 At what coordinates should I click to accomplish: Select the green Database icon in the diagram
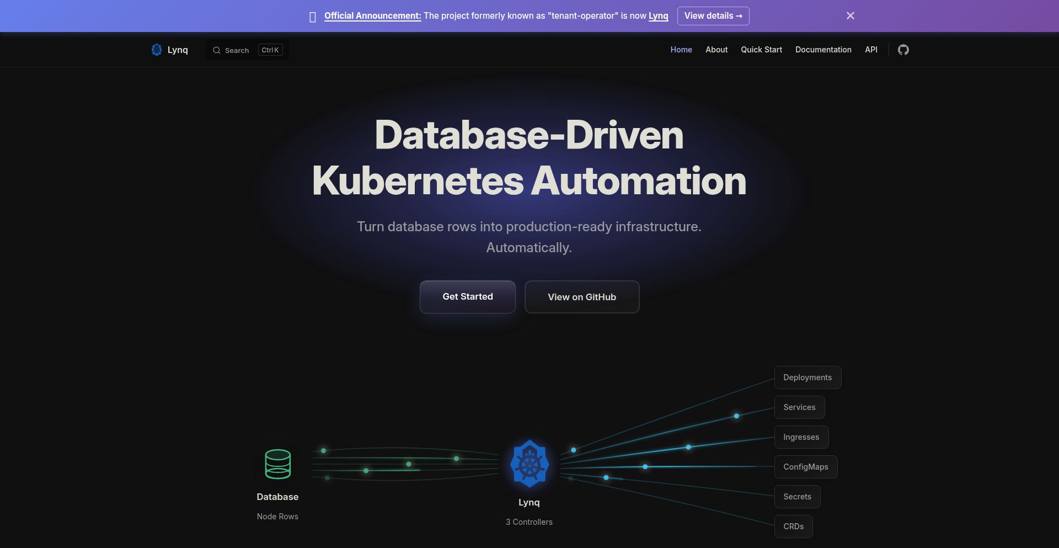tap(277, 464)
